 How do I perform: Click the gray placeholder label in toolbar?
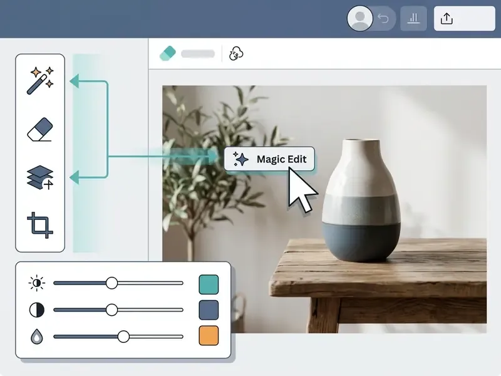click(198, 54)
